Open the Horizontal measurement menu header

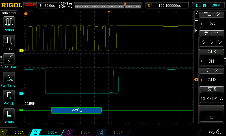tap(8, 13)
